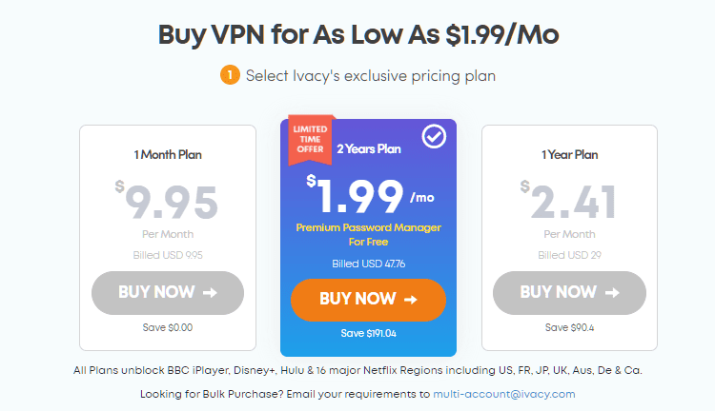Click the orange step 1 circle icon
The height and width of the screenshot is (411, 715).
point(230,75)
